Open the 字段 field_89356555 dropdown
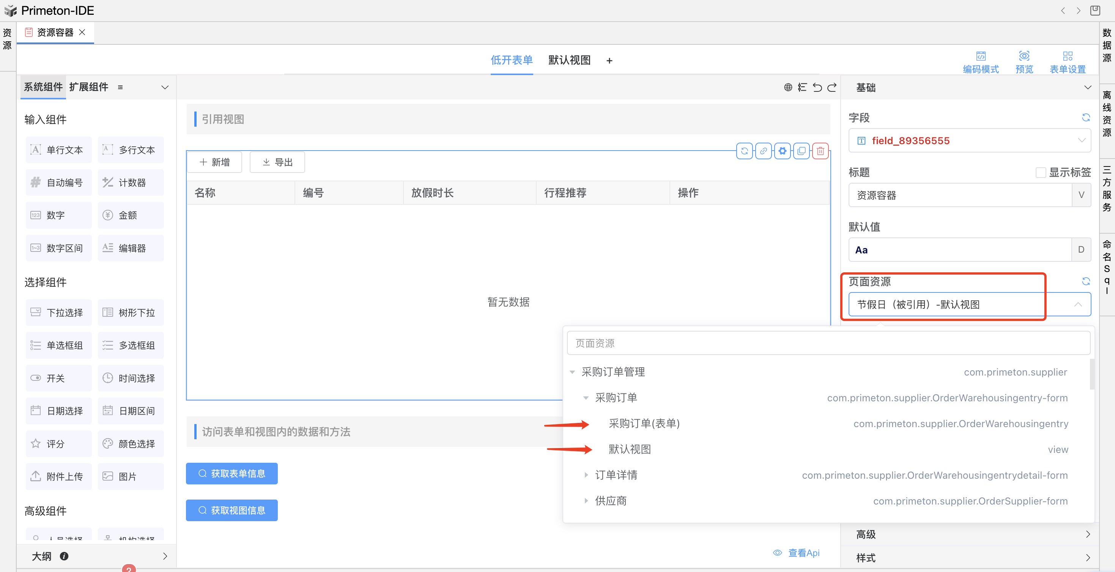Viewport: 1115px width, 572px height. click(969, 141)
